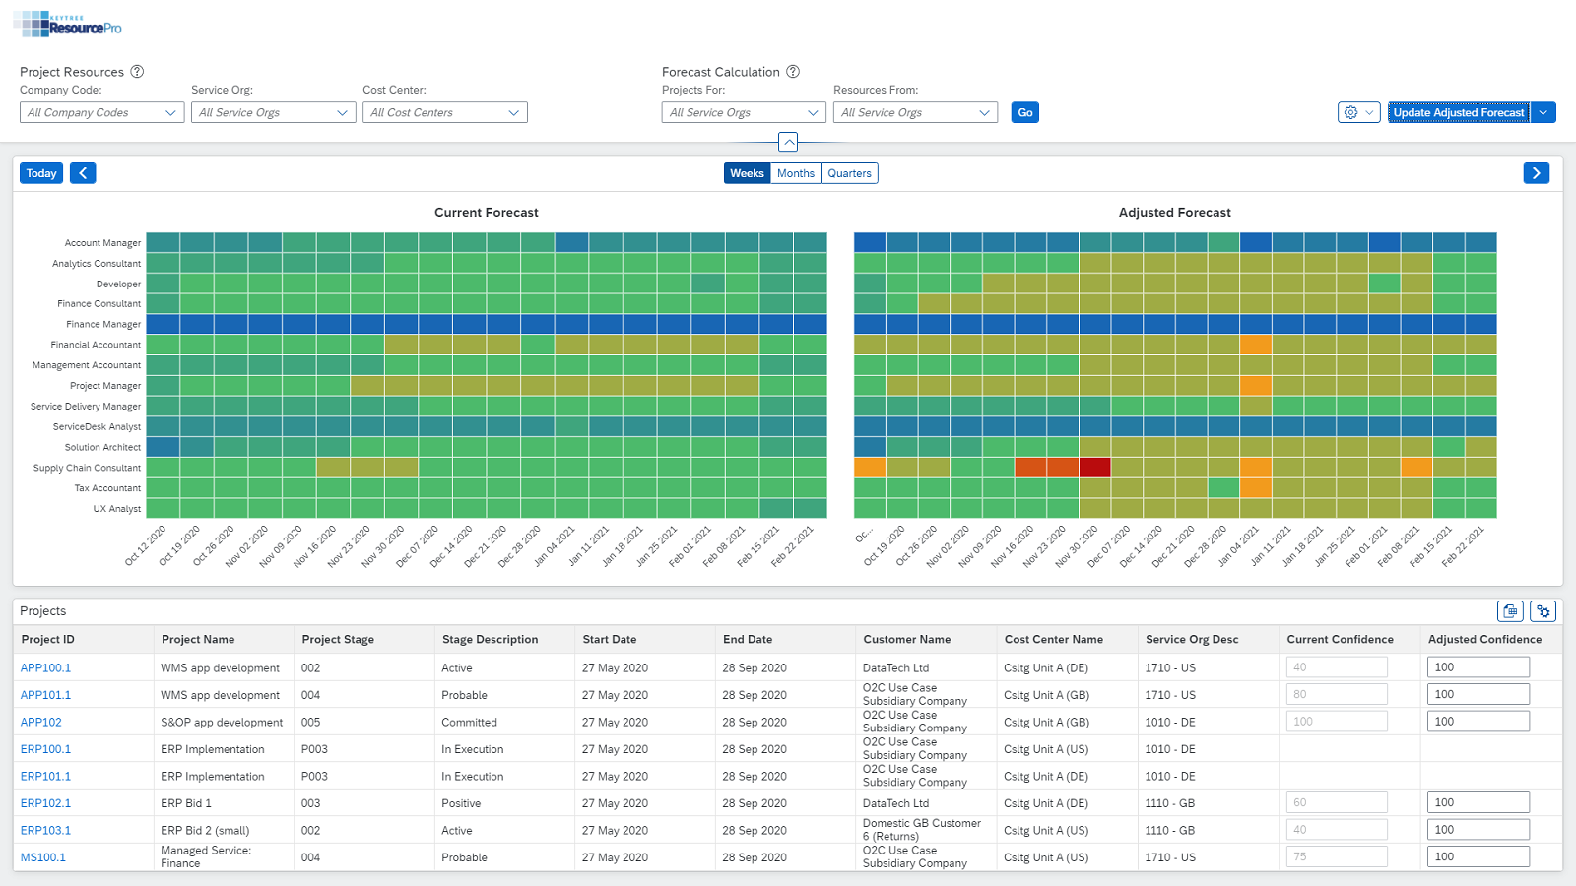Expand Update Adjusted Forecast arrow menu

[x=1543, y=112]
